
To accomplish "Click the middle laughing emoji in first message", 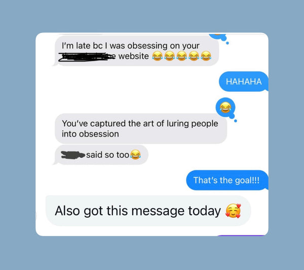I will coord(182,56).
